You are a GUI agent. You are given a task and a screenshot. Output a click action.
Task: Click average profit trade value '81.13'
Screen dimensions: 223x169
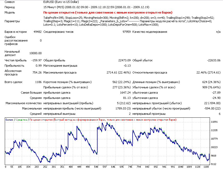point(127,98)
